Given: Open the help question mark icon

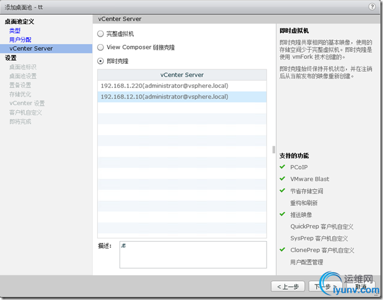Looking at the screenshot, I should 372,7.
